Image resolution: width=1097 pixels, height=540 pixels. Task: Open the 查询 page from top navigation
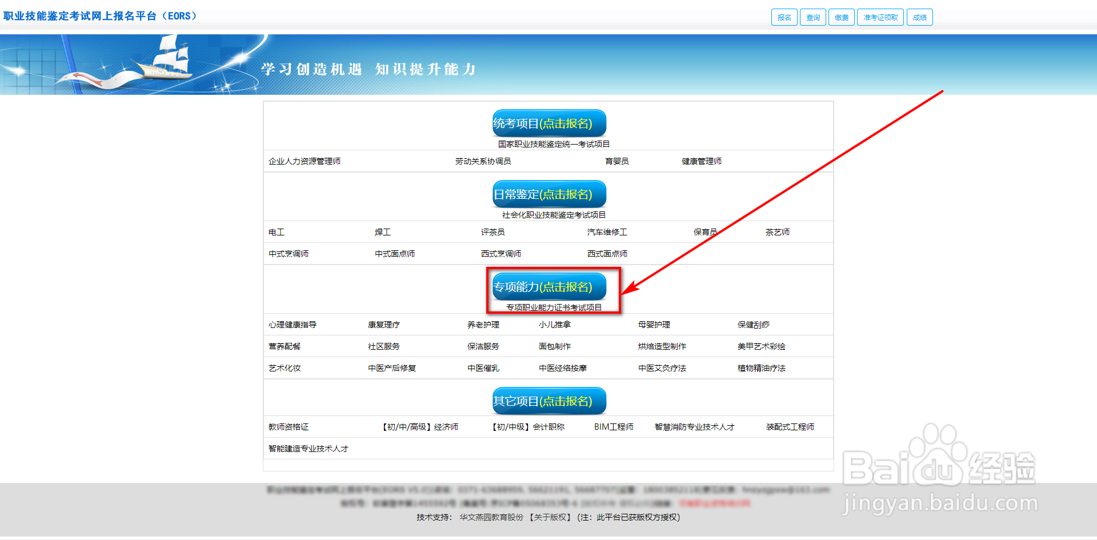pyautogui.click(x=812, y=17)
